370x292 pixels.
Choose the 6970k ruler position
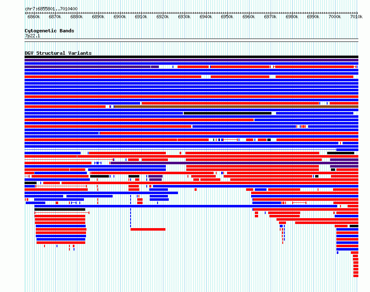coord(270,17)
